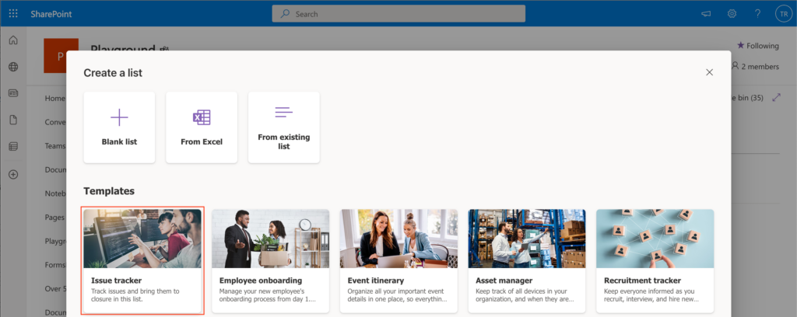Click the Templates heading text

(x=109, y=191)
